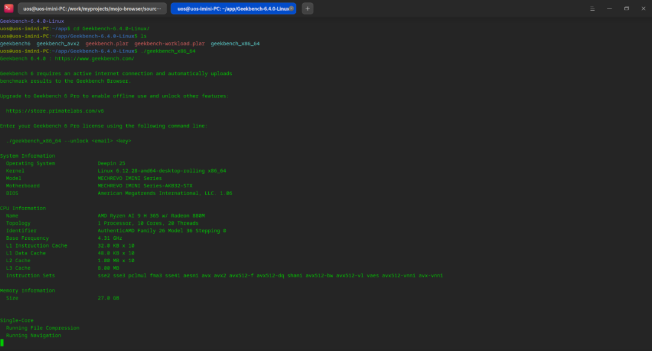Click the Kernel value 'Linux 6.12.28-amd64-desktop-rolling'
The height and width of the screenshot is (351, 652).
162,171
